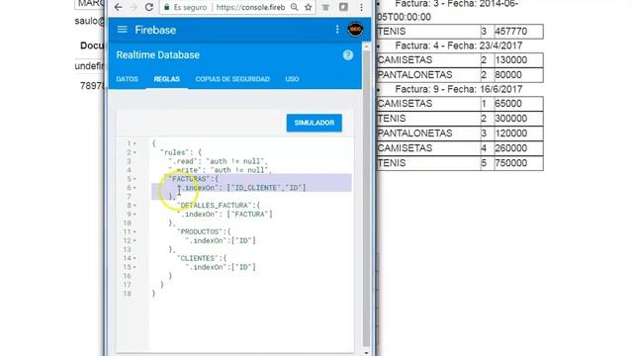This screenshot has height=356, width=633.
Task: Fold the PRODUCTOS block on line 11
Action: tap(135, 232)
